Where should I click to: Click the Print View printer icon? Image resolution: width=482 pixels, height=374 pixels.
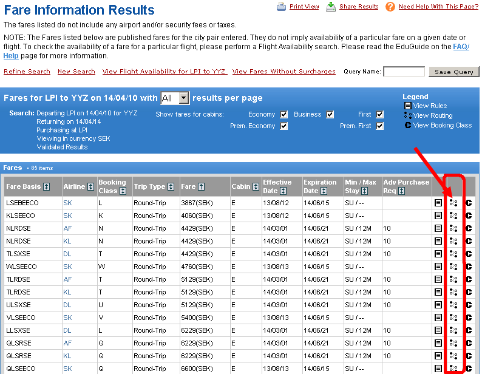[282, 7]
